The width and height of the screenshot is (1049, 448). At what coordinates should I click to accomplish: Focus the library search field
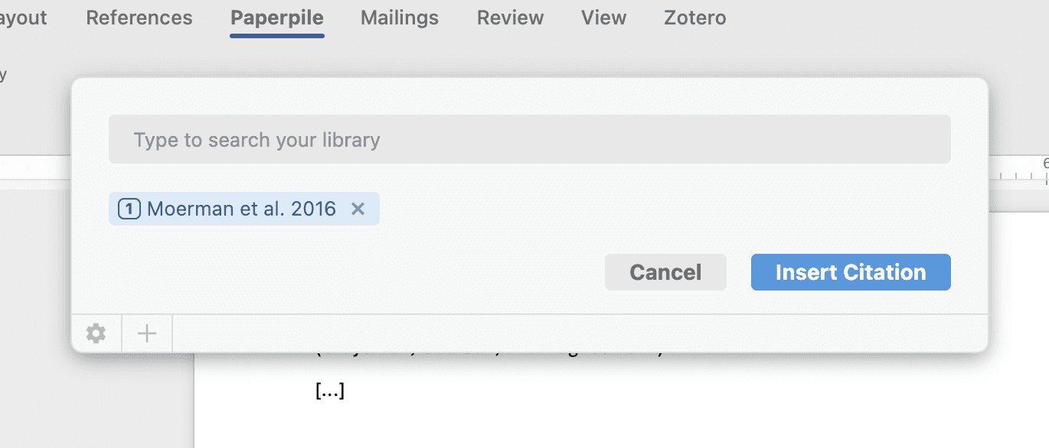[529, 140]
